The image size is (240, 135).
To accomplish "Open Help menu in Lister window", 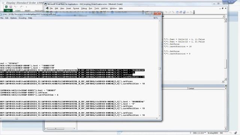I will (30, 18).
